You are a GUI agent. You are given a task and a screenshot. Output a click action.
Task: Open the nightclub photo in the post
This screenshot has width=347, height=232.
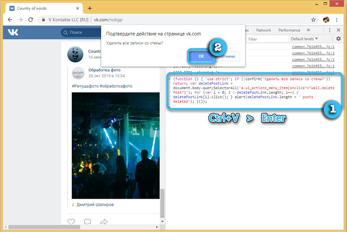pos(115,145)
